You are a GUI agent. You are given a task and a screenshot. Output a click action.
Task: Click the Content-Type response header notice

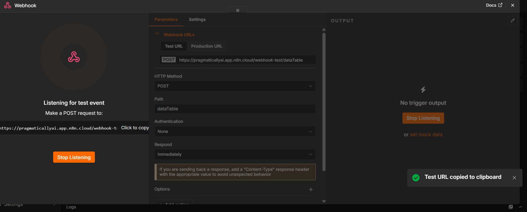pos(235,172)
